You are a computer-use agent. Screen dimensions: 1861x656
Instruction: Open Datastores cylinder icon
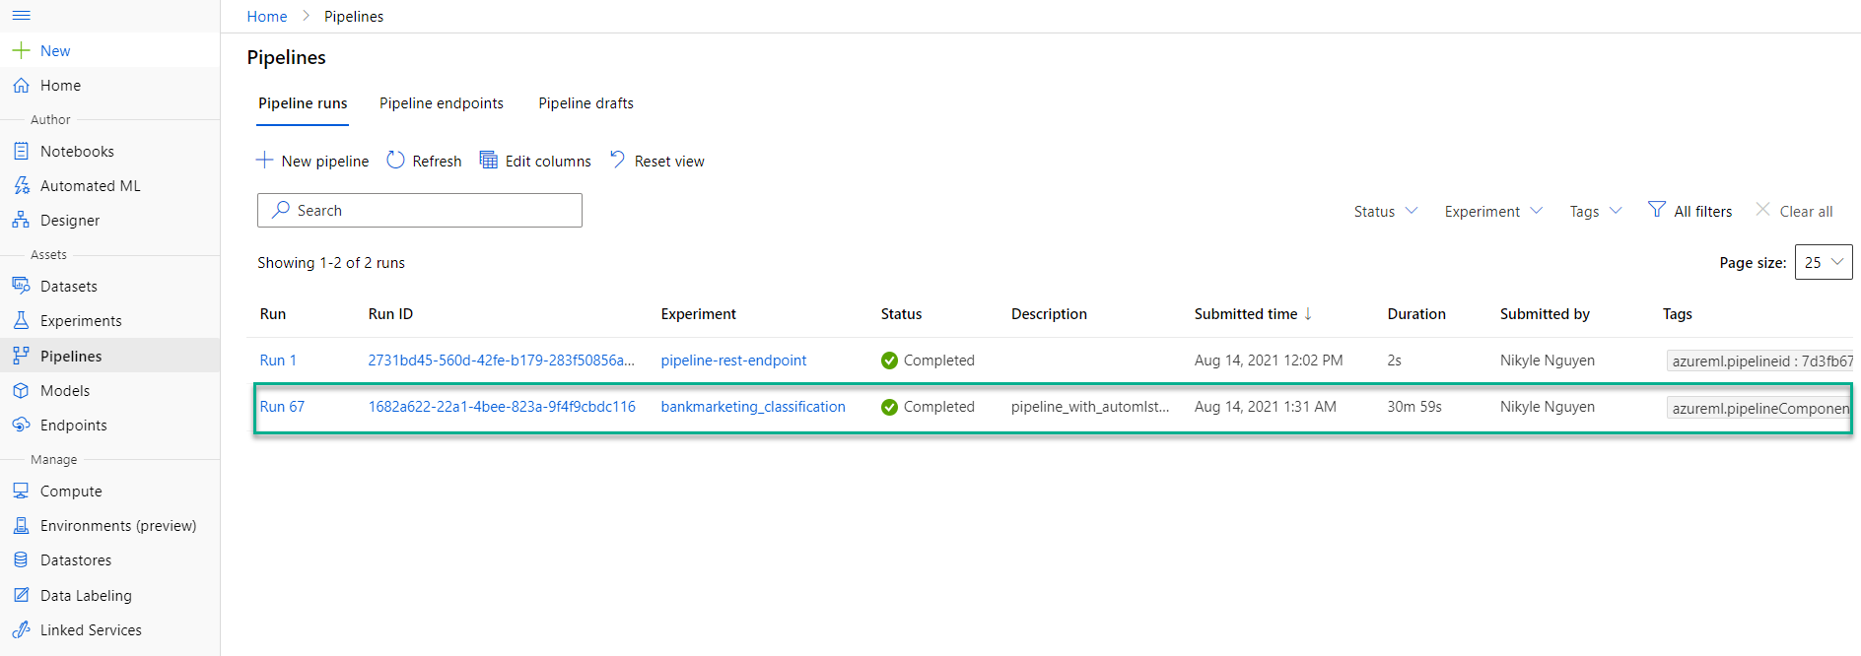21,559
